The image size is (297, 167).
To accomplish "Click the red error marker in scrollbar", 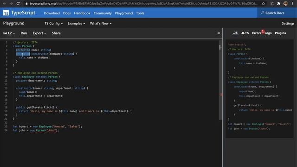I will (x=221, y=95).
